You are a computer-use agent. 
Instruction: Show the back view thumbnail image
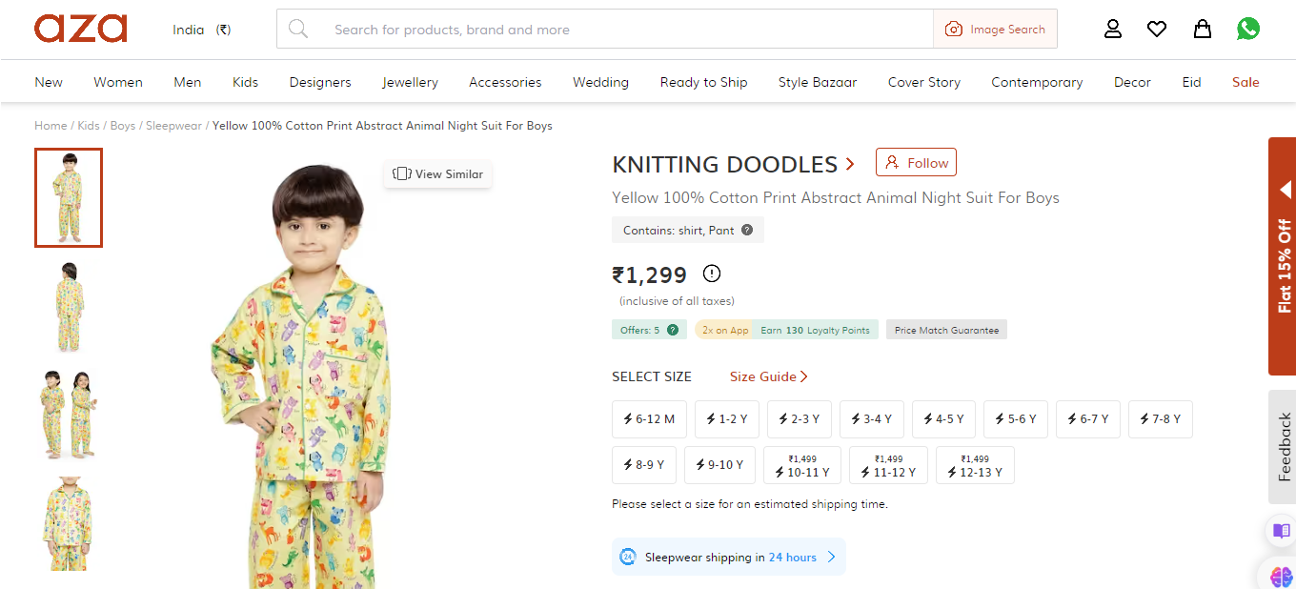(x=69, y=307)
